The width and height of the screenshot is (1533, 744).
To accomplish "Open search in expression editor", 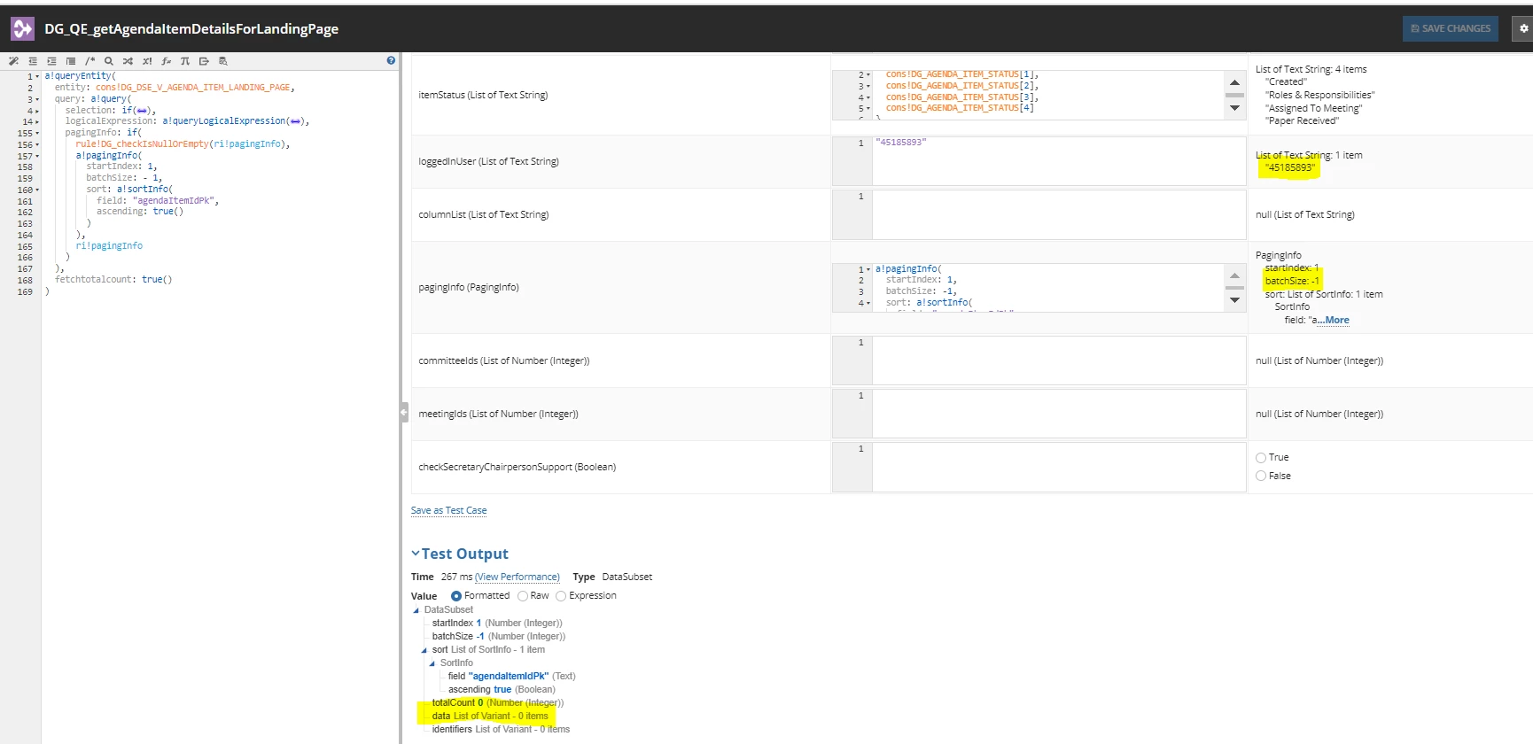I will [109, 61].
